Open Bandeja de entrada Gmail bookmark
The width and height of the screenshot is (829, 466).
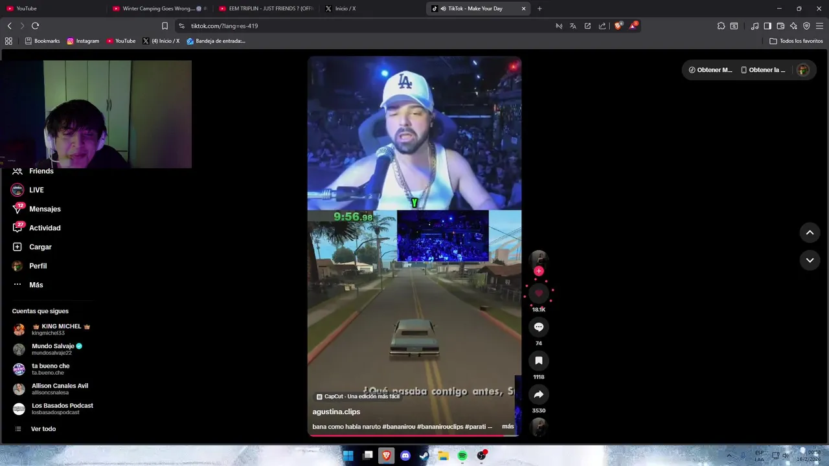point(216,41)
